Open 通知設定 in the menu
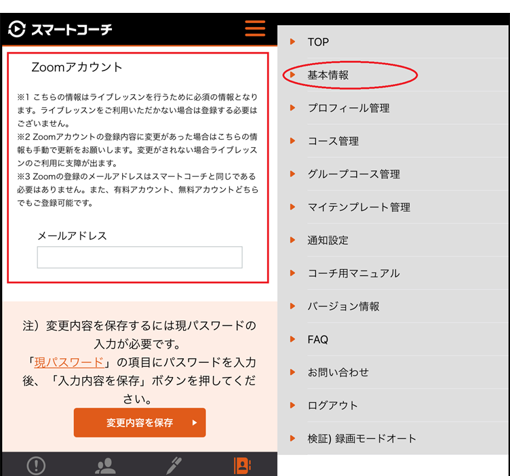Image resolution: width=510 pixels, height=476 pixels. pyautogui.click(x=393, y=240)
